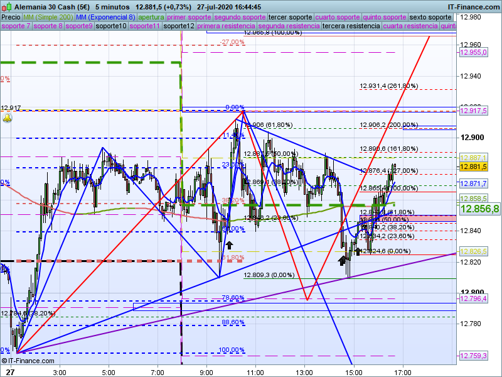Click the bold 12.900 price axis label
502x377 pixels.
(473, 138)
